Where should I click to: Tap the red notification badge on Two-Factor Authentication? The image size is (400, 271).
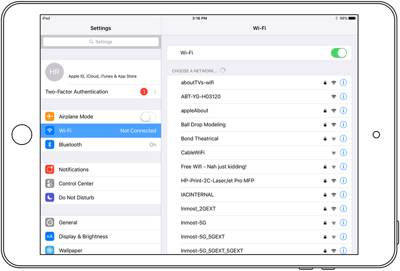click(x=144, y=92)
